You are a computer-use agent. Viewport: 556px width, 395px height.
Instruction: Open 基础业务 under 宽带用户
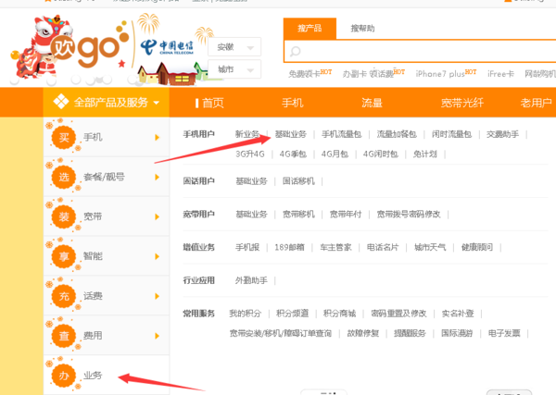pyautogui.click(x=251, y=214)
